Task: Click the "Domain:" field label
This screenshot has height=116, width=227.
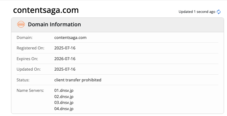Action: (x=25, y=38)
